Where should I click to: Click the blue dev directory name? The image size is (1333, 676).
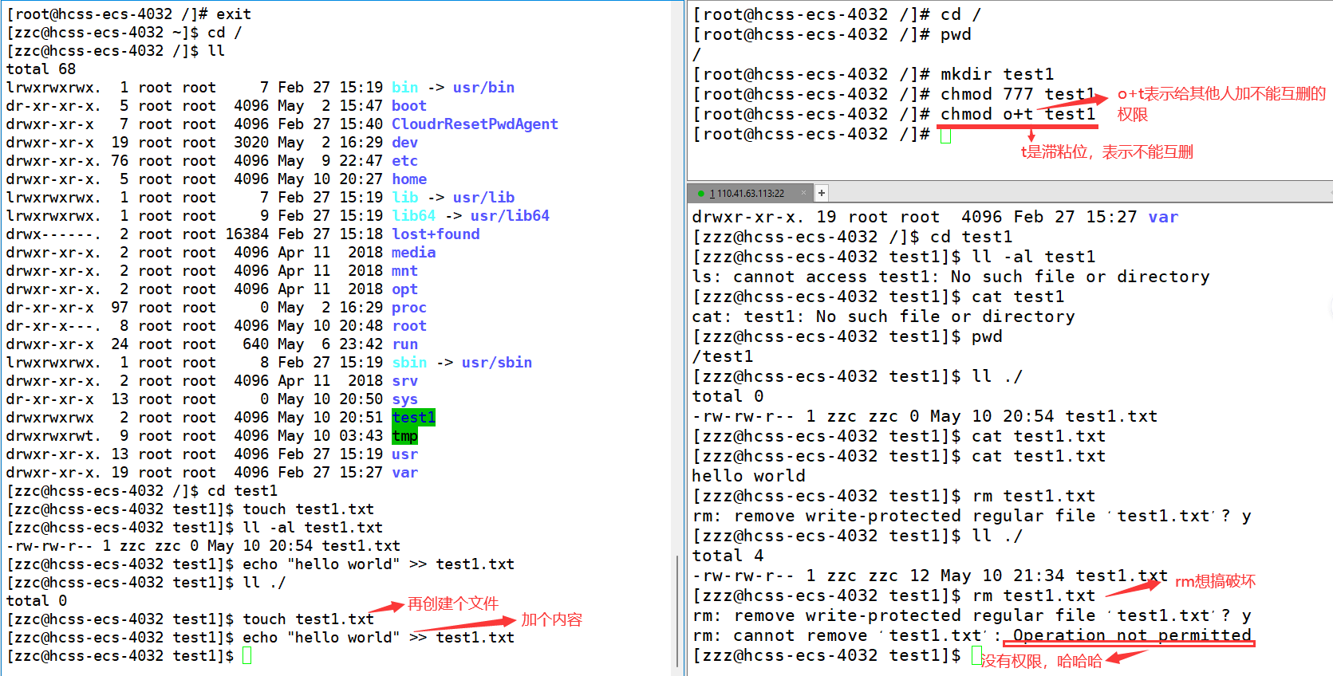click(x=404, y=143)
